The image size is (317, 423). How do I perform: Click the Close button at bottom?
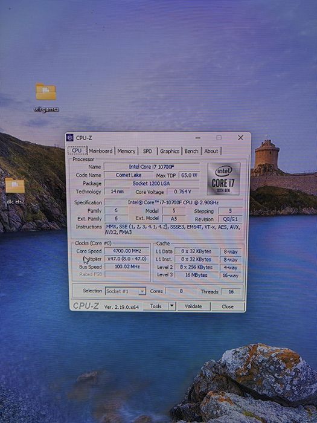[x=228, y=306]
